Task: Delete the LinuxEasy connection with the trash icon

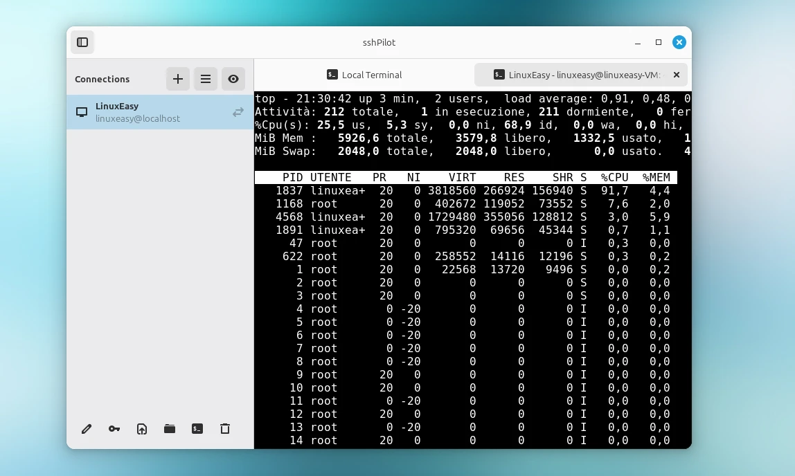Action: point(225,429)
